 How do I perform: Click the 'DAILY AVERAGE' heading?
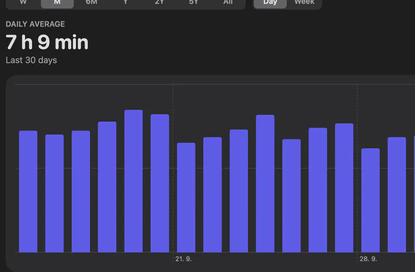pos(35,24)
